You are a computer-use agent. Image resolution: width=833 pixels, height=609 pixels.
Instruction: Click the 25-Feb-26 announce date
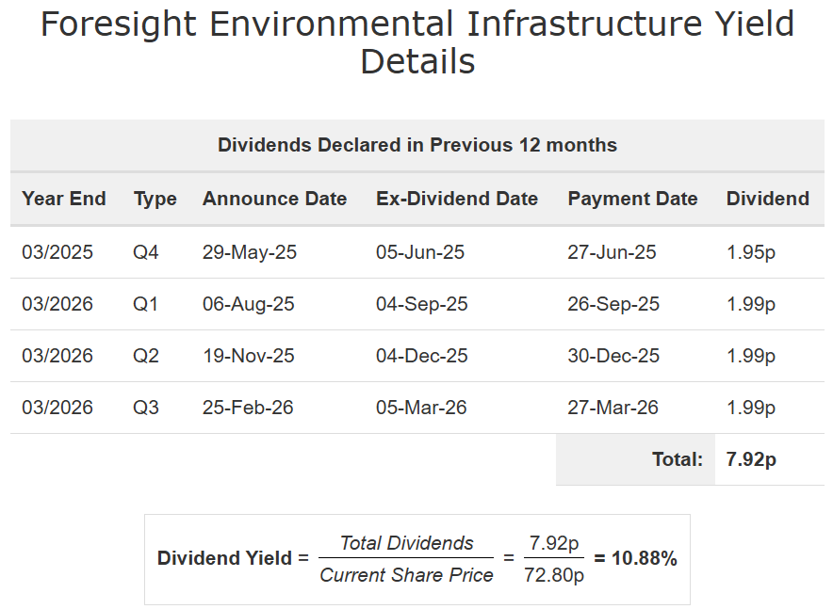tap(248, 408)
